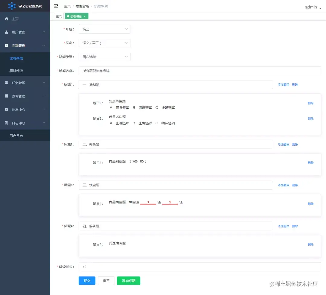Click 主页 in the breadcrumb
This screenshot has width=326, height=295.
pyautogui.click(x=67, y=6)
